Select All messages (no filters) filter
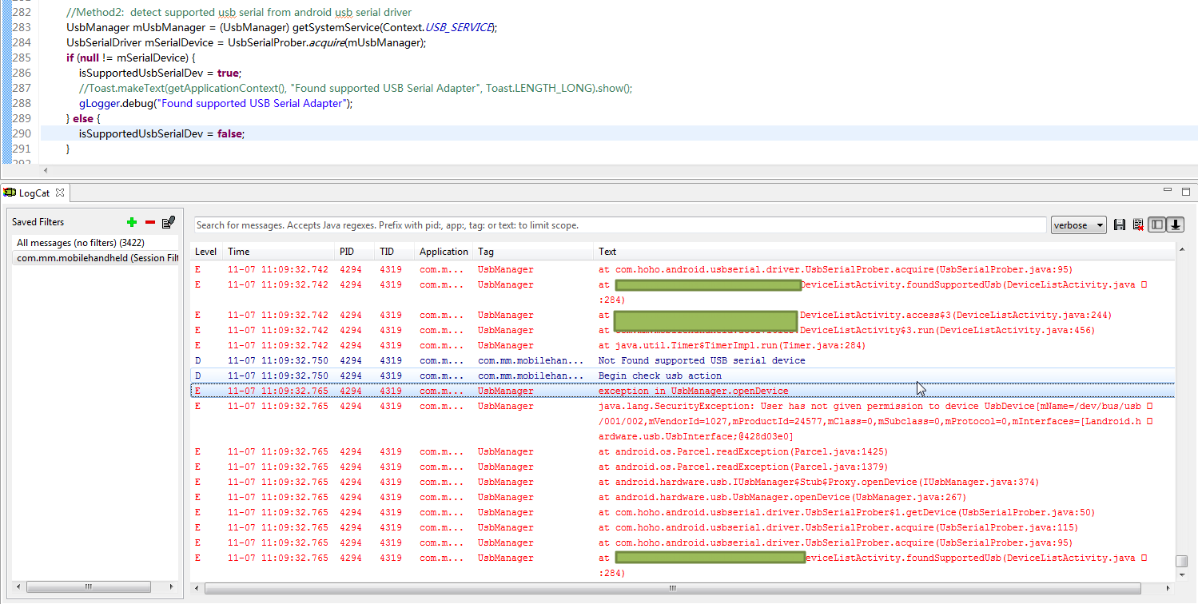Screen dimensions: 1198x604 (x=80, y=242)
